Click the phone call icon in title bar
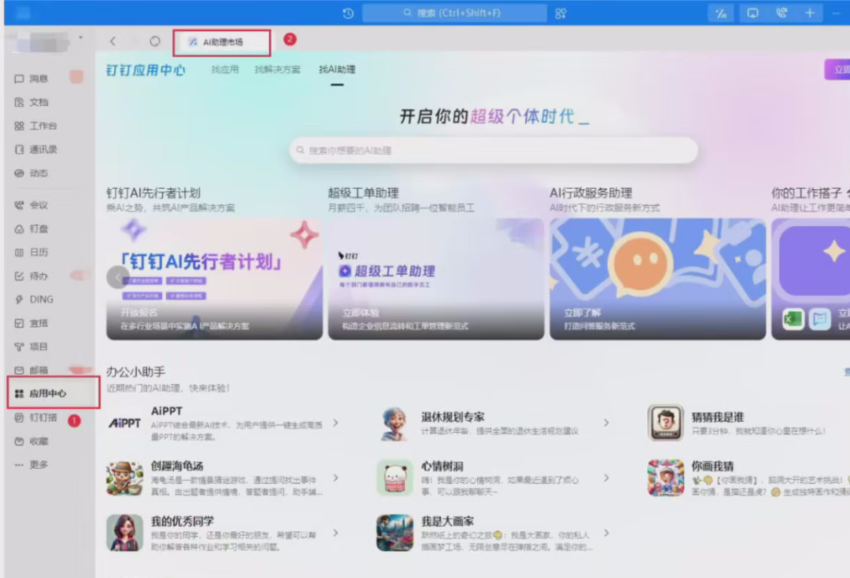Image resolution: width=850 pixels, height=578 pixels. click(781, 13)
